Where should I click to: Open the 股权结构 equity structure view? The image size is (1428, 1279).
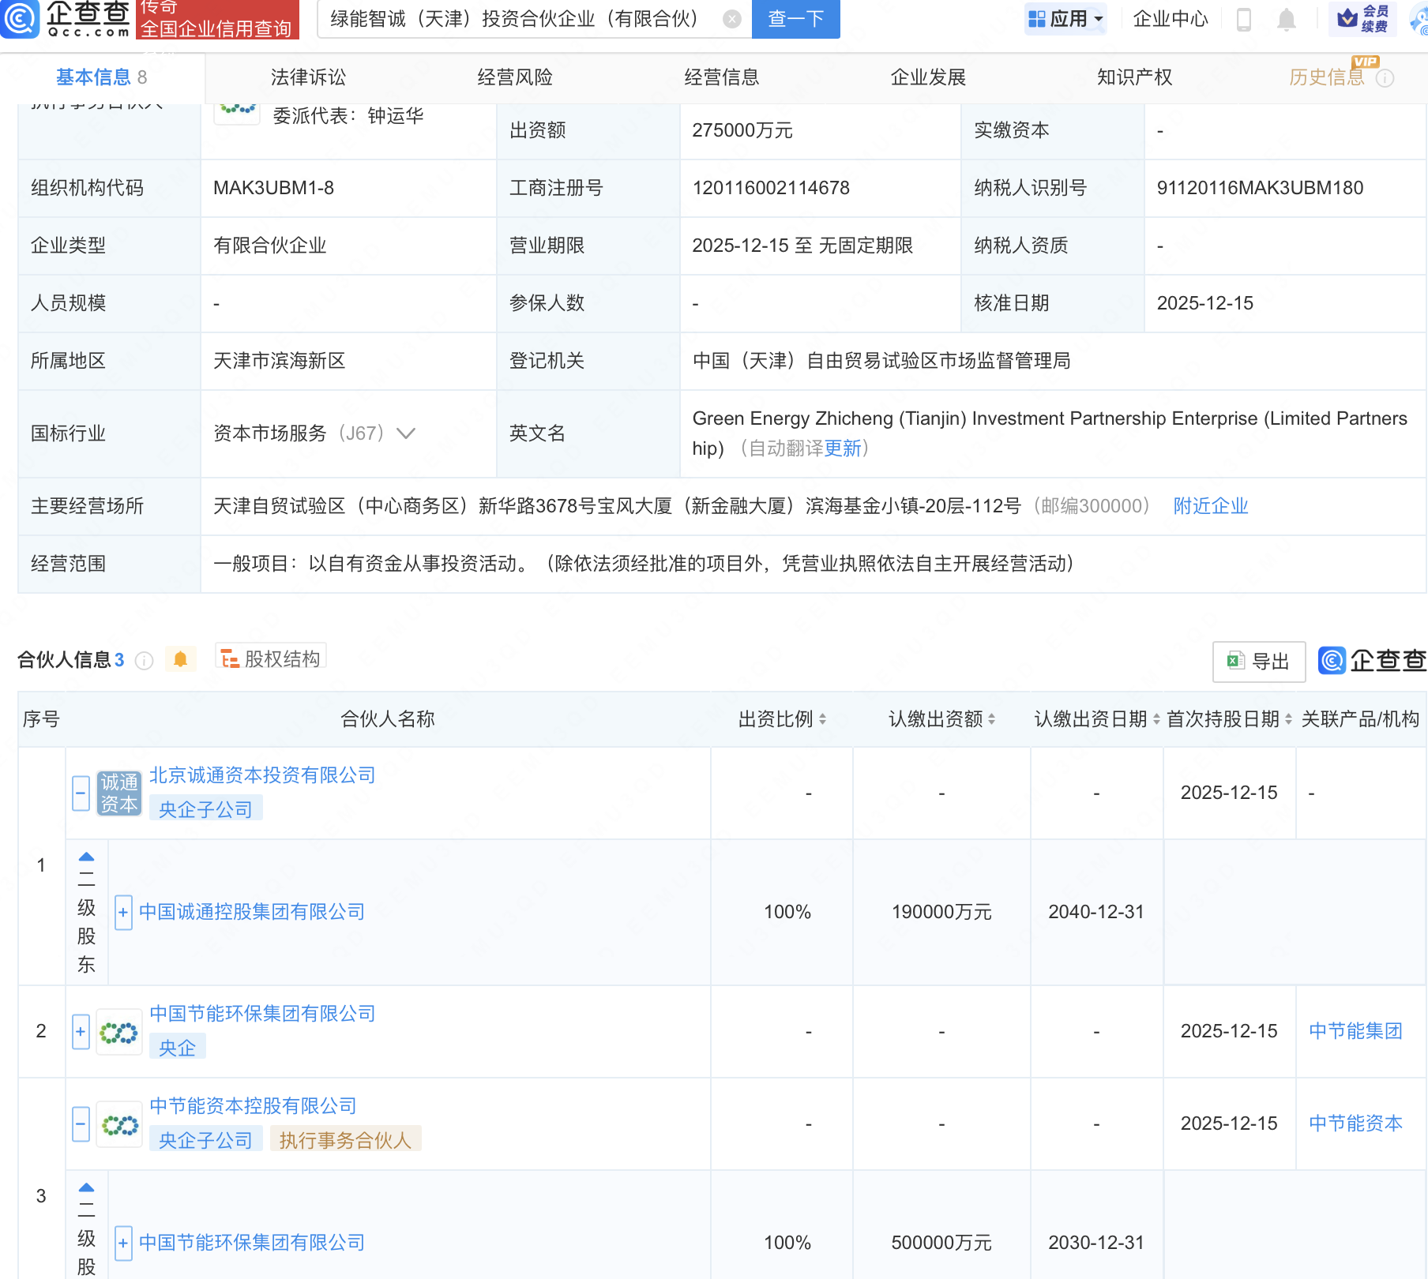tap(270, 658)
